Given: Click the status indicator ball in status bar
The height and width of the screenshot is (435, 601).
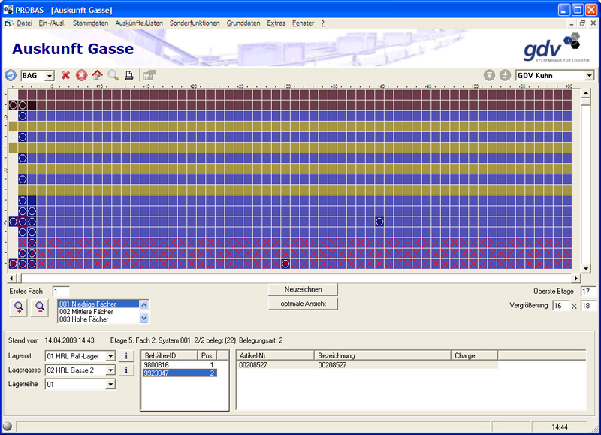Looking at the screenshot, I should 8,426.
